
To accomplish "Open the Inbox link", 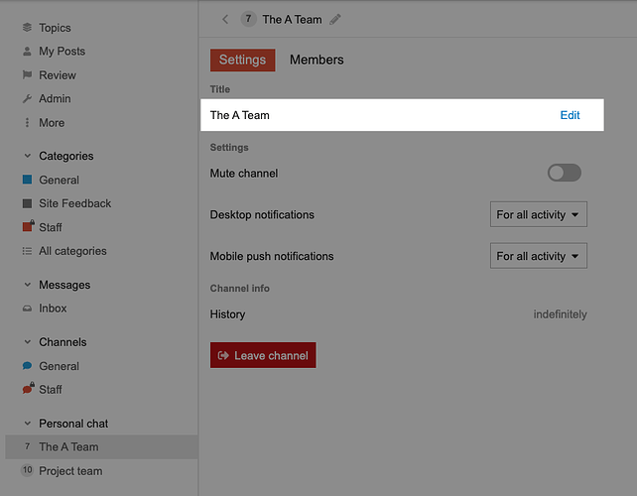I will 53,309.
